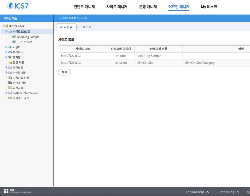Screen dimensions: 250x196
Task: Switch to the 호스트 tab
Action: (87, 27)
